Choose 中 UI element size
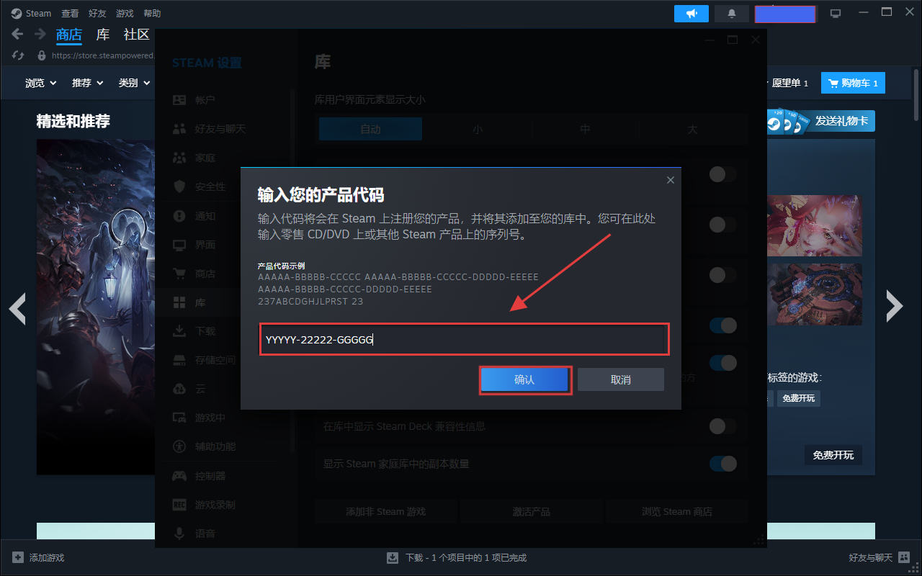 pyautogui.click(x=585, y=130)
